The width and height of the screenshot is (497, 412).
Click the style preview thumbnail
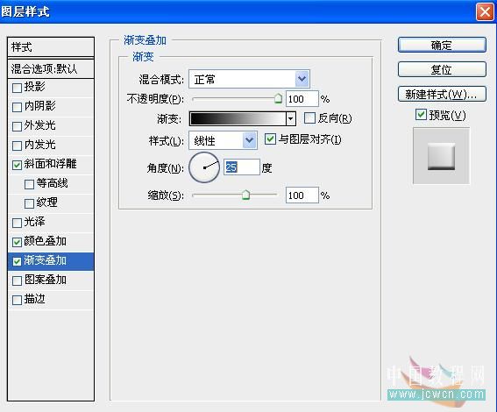pyautogui.click(x=441, y=156)
